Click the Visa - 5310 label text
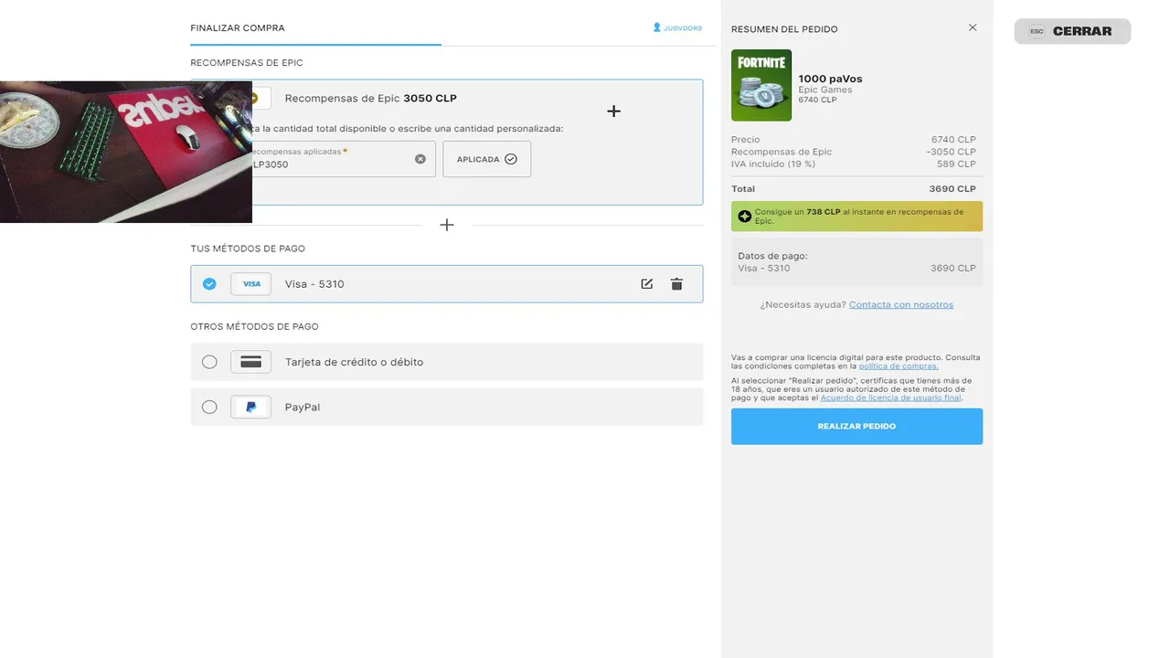 tap(314, 284)
